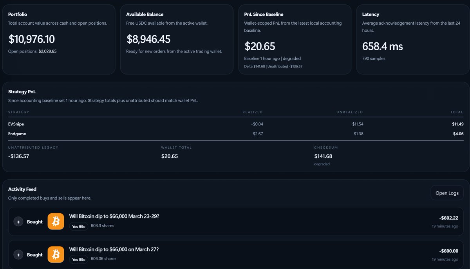Open 'Will Bitcoin dip to $66,000 on March 27?'

[114, 249]
